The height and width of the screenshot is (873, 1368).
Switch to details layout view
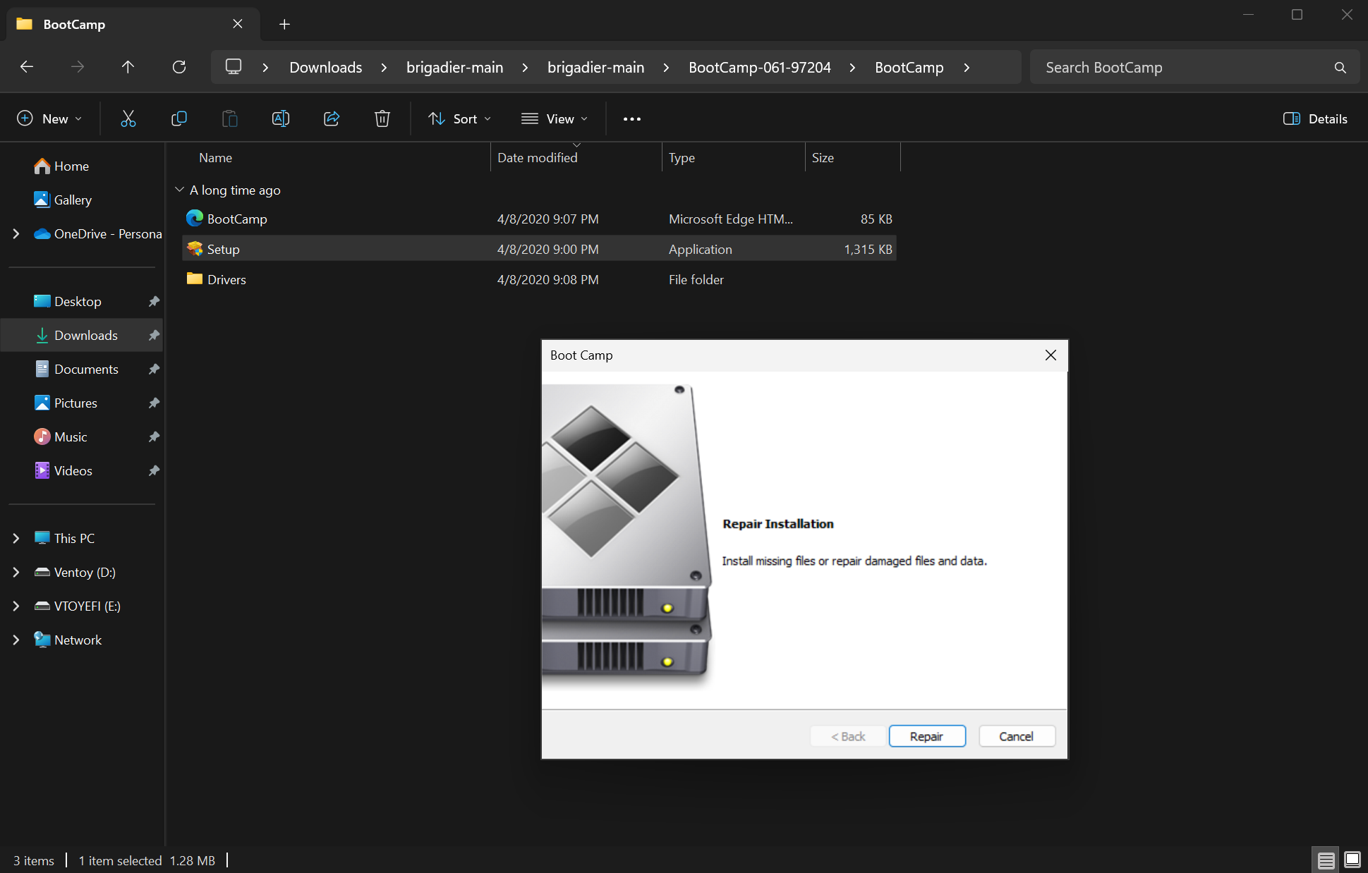pyautogui.click(x=1326, y=860)
